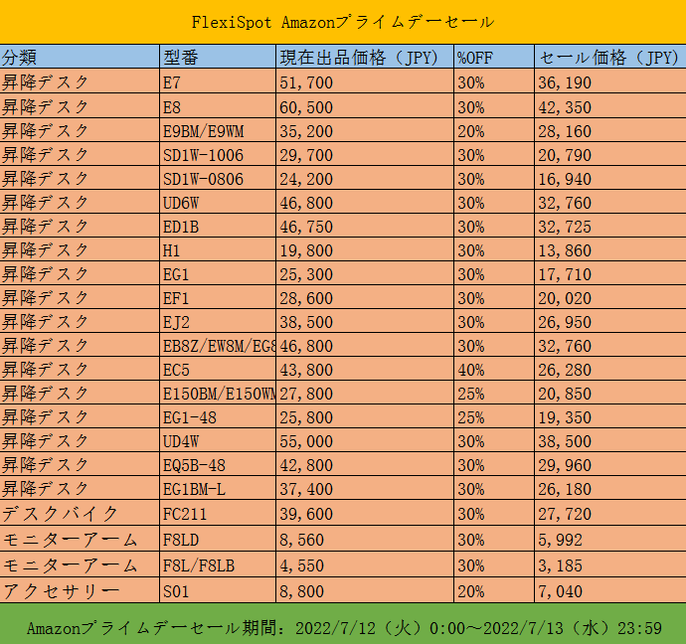Select price cell 27,800
This screenshot has height=644, width=686.
(365, 393)
